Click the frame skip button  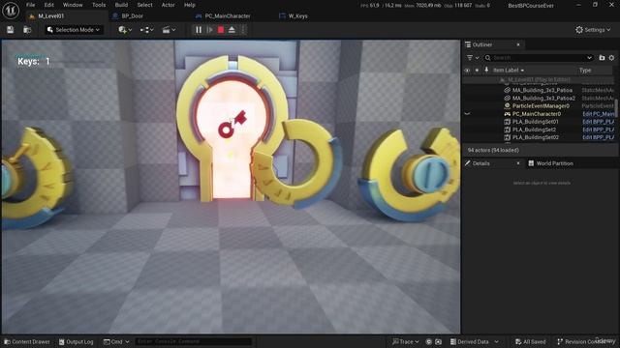tap(210, 30)
